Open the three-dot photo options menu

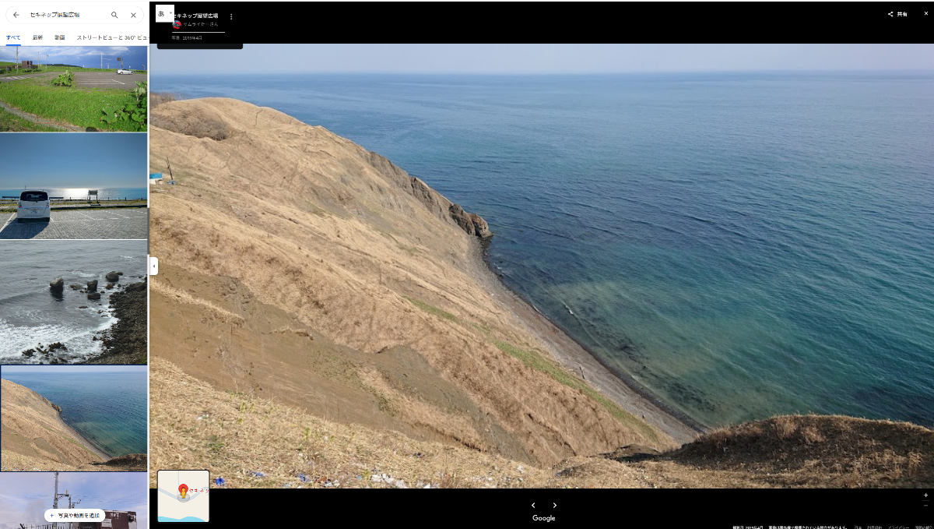tap(231, 16)
